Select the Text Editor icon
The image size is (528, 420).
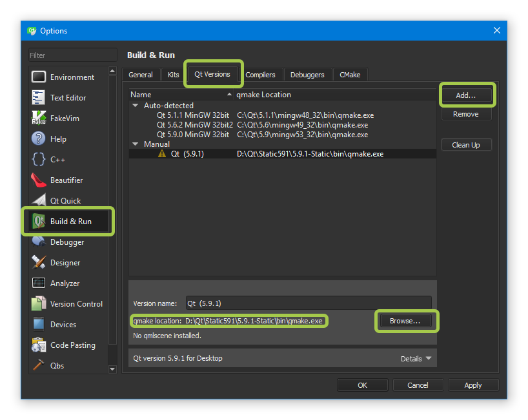(38, 97)
